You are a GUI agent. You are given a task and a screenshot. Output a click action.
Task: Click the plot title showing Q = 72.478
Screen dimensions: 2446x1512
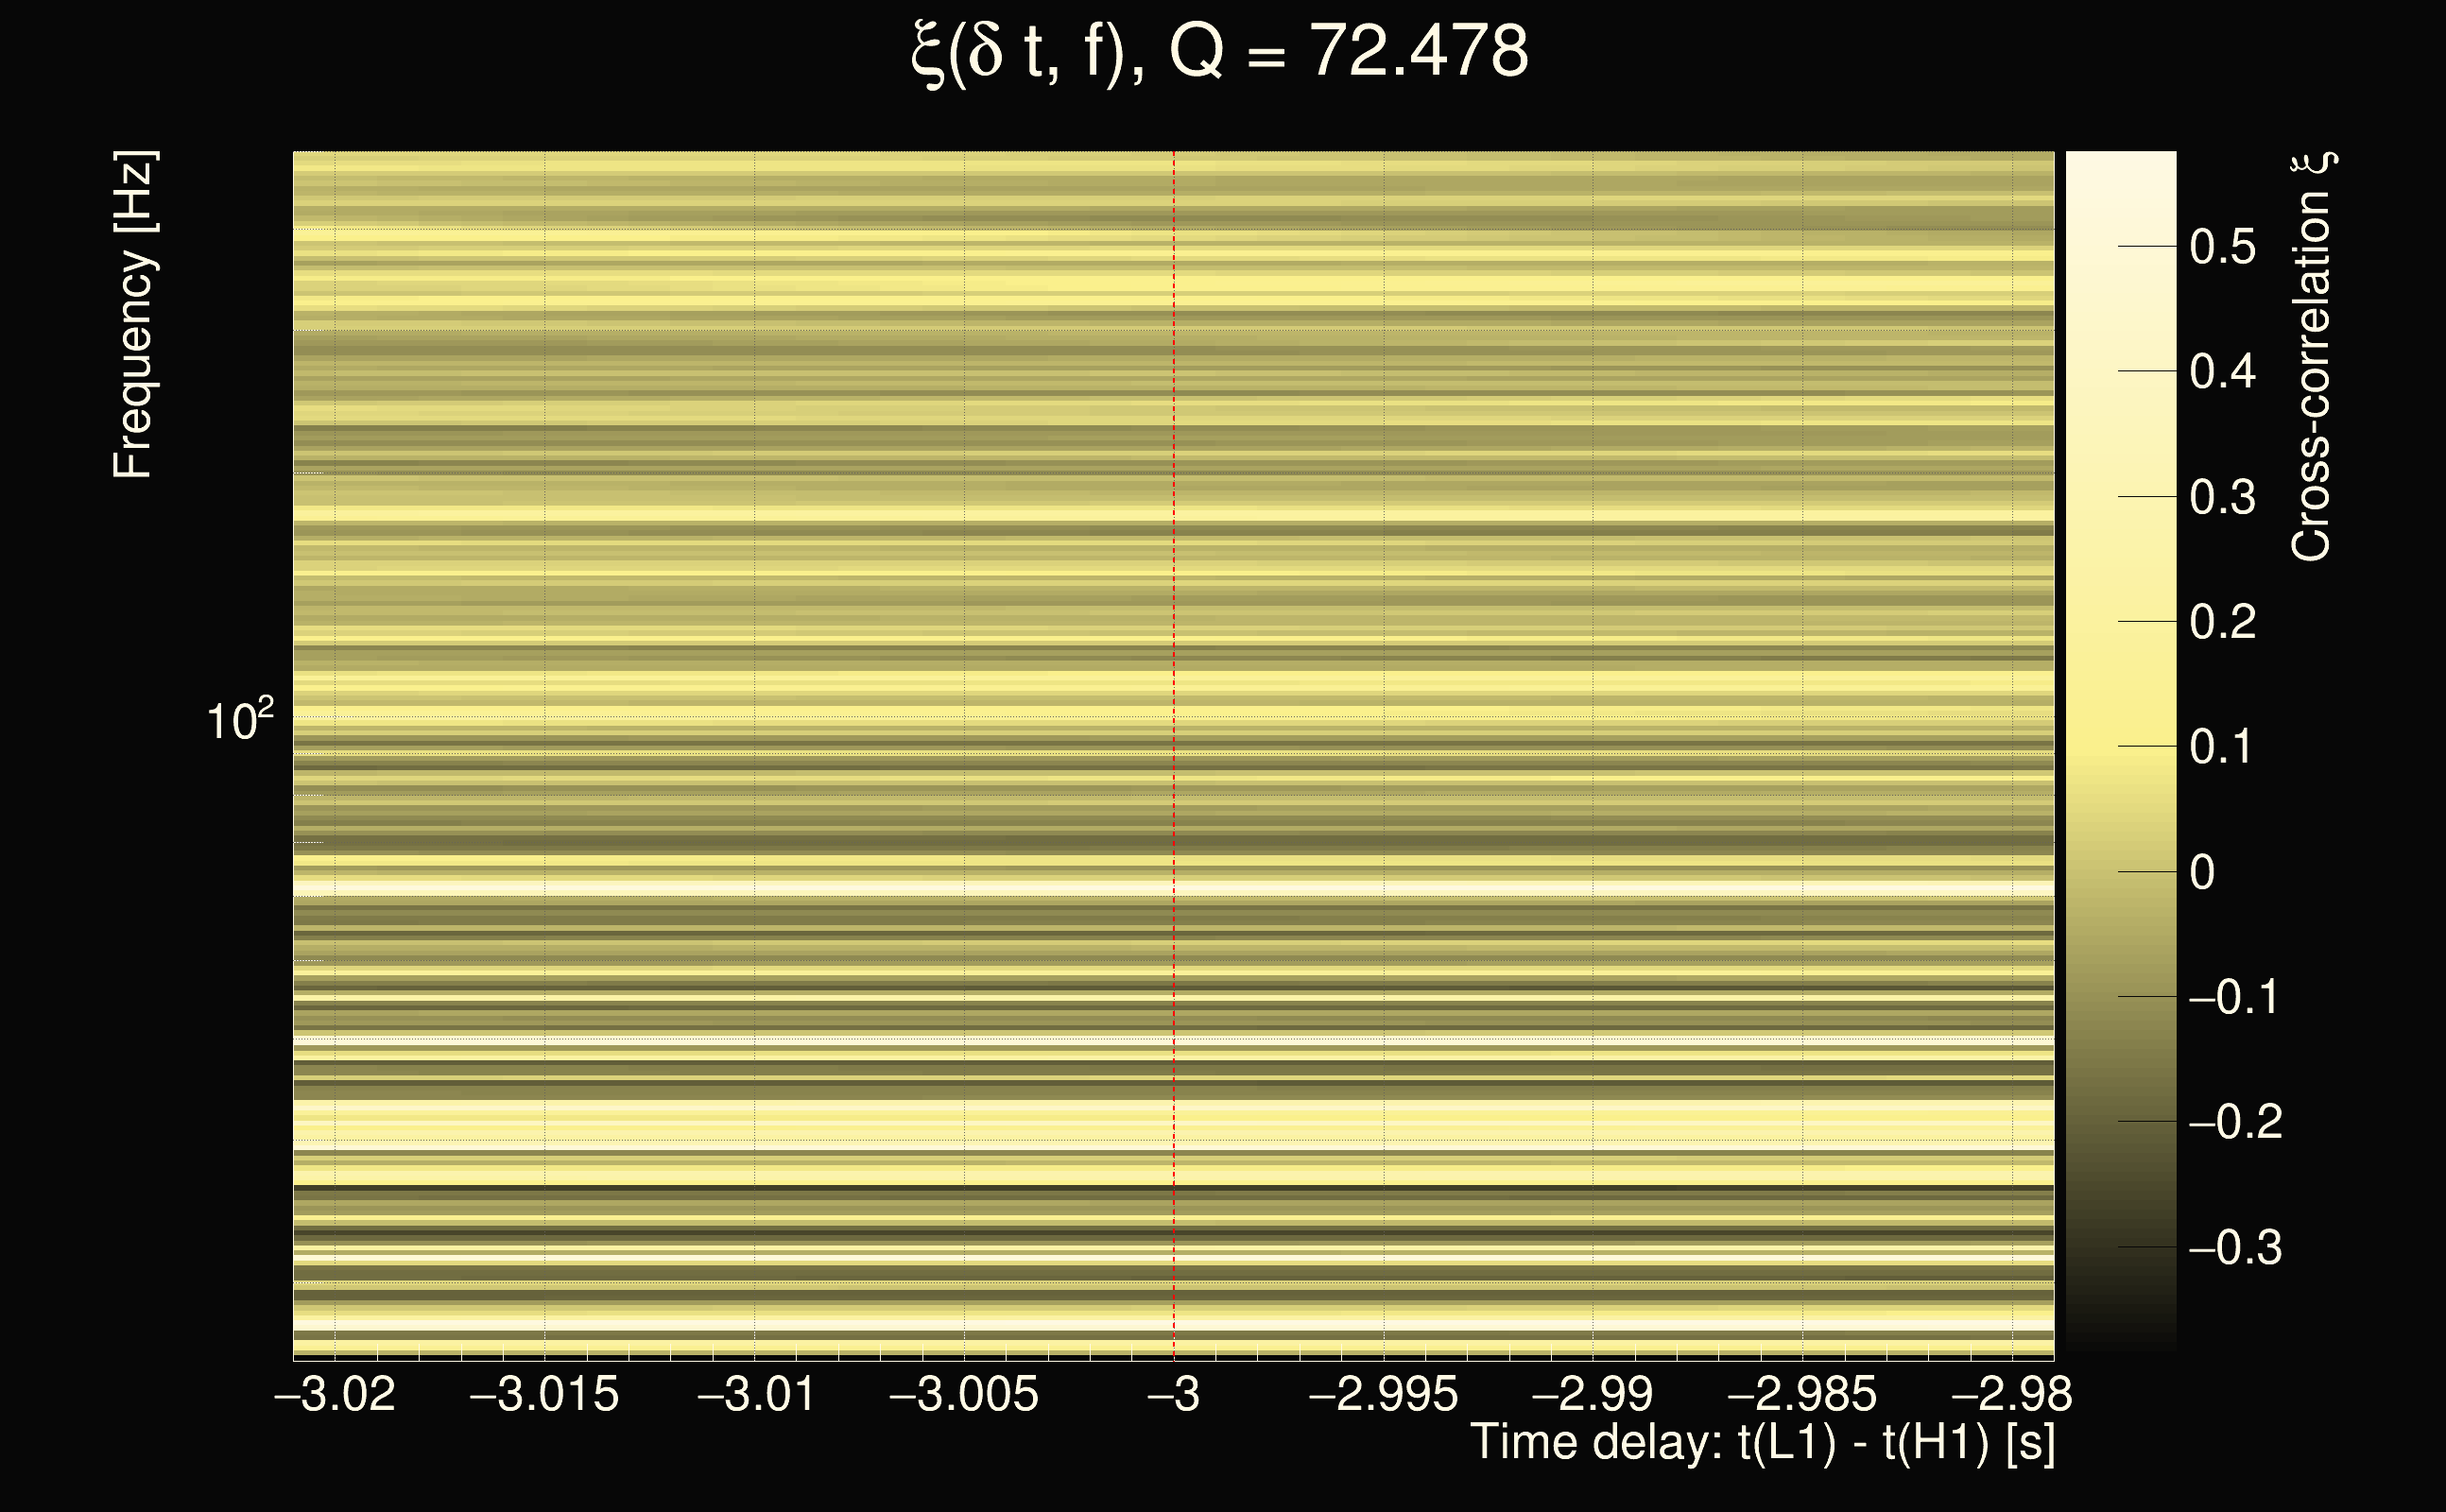pos(1220,52)
